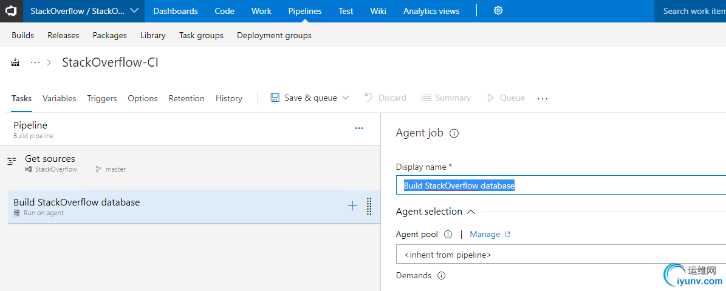Open the StackOverflow project selector dropdown
Image resolution: width=726 pixels, height=291 pixels.
(x=84, y=11)
